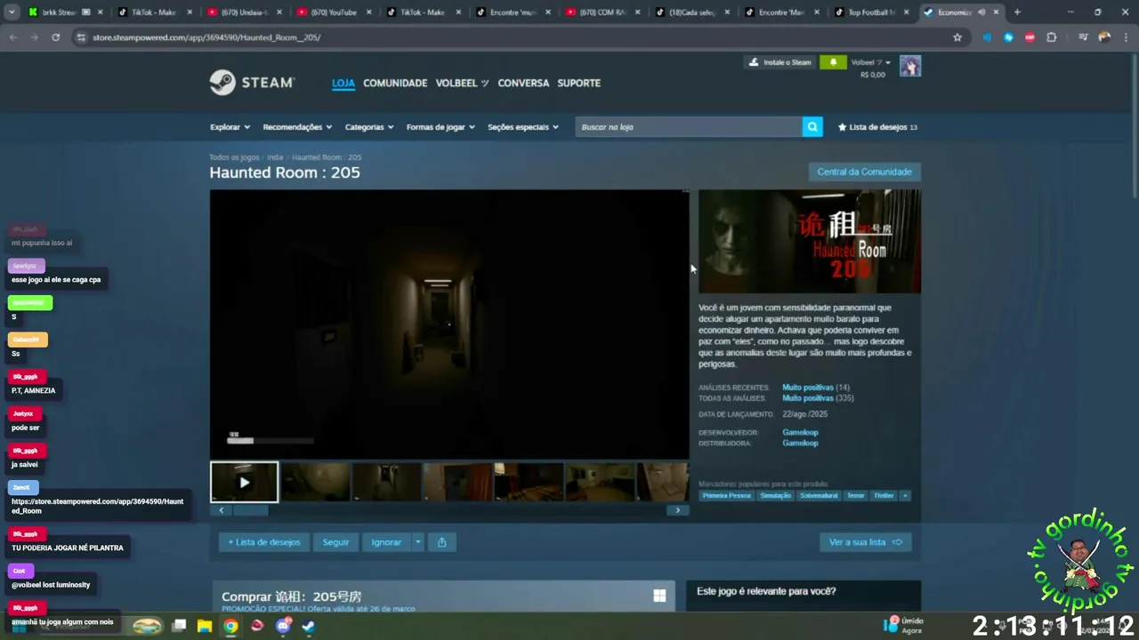This screenshot has height=640, width=1139.
Task: Play the trailer video thumbnail
Action: [x=244, y=482]
